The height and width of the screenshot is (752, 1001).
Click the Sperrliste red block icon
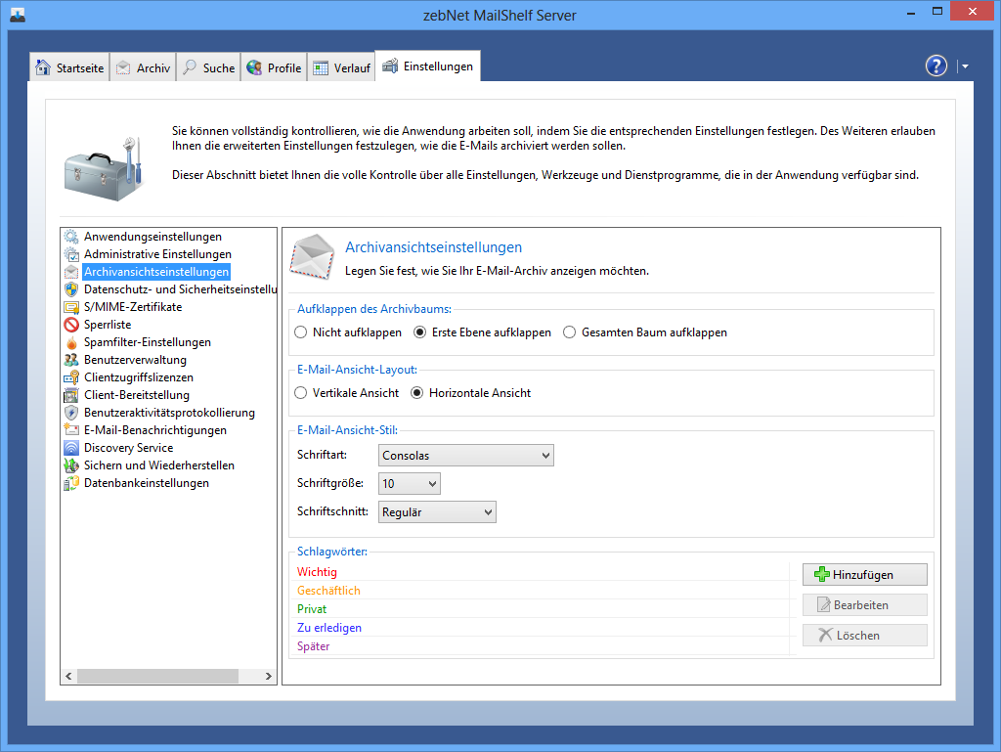pyautogui.click(x=71, y=325)
